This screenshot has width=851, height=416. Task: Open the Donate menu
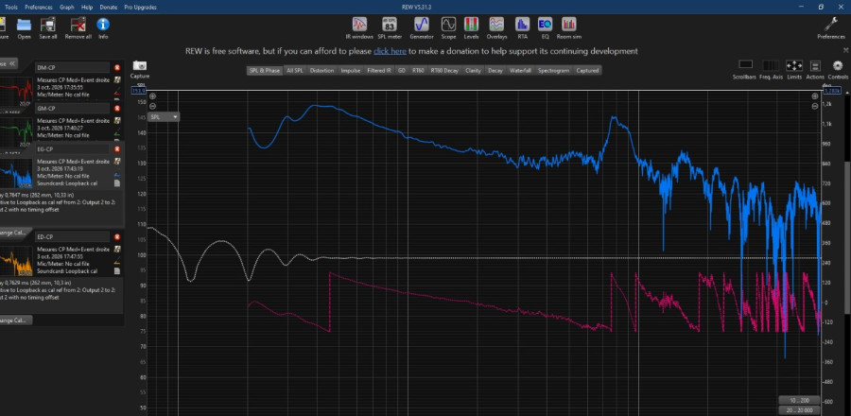click(108, 7)
